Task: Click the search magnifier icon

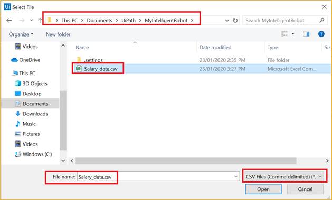Action: pyautogui.click(x=321, y=21)
